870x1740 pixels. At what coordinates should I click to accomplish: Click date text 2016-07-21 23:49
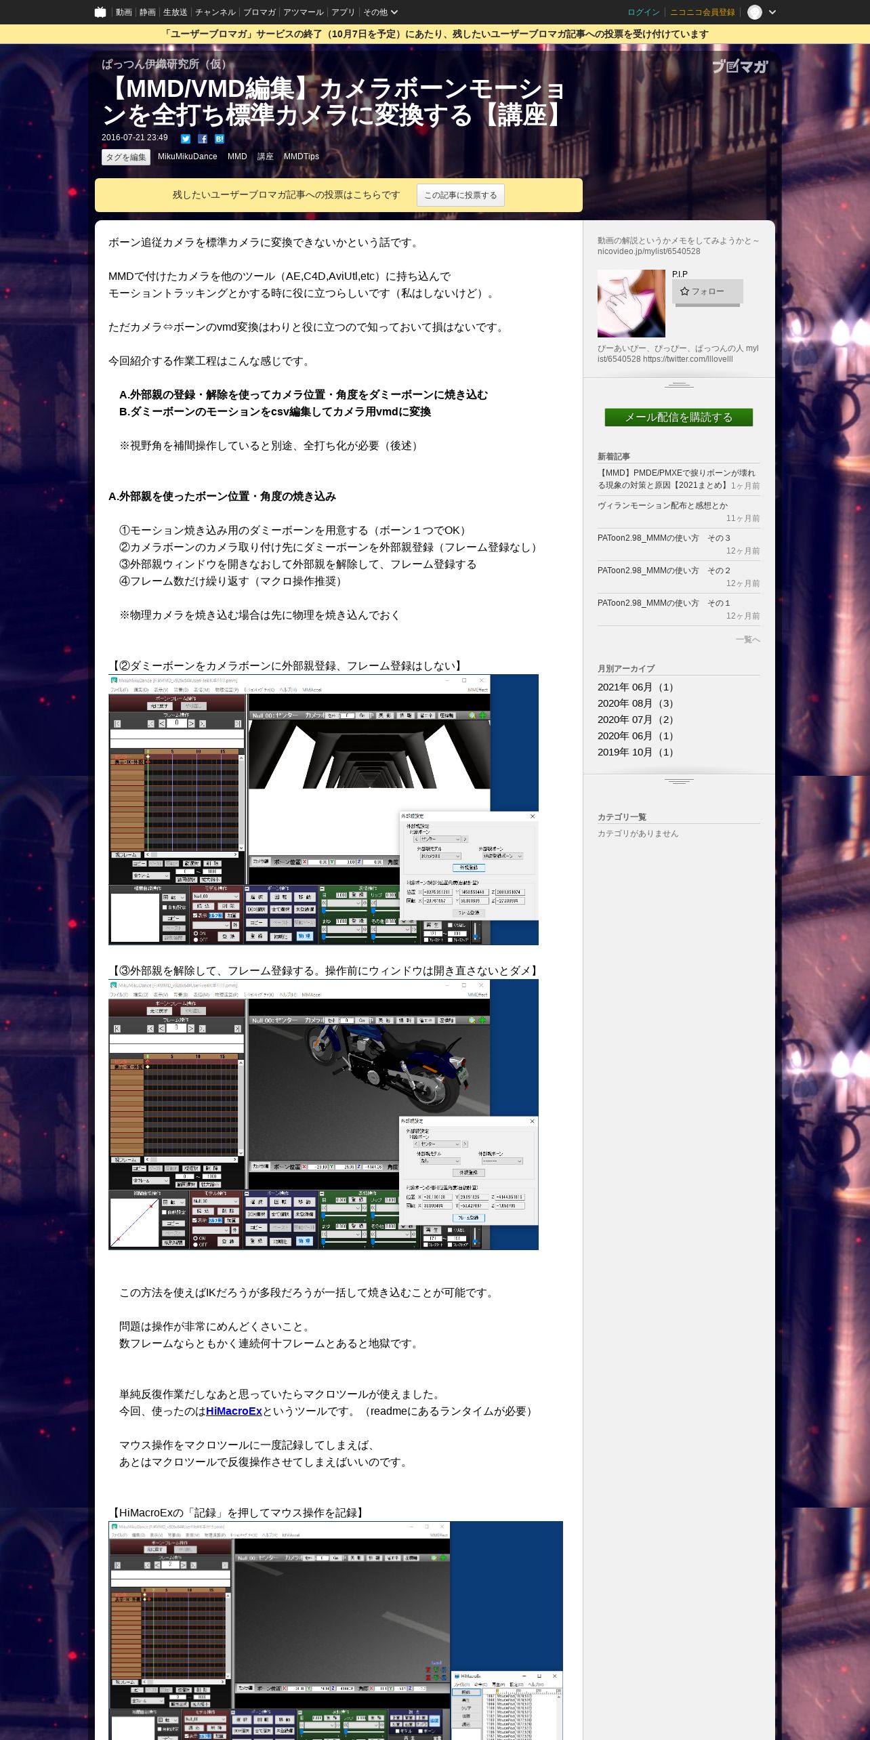click(135, 138)
